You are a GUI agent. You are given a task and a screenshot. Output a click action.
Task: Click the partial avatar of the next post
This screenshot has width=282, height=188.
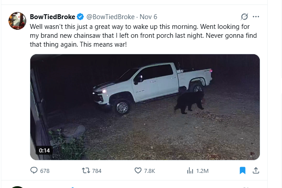pyautogui.click(x=17, y=187)
